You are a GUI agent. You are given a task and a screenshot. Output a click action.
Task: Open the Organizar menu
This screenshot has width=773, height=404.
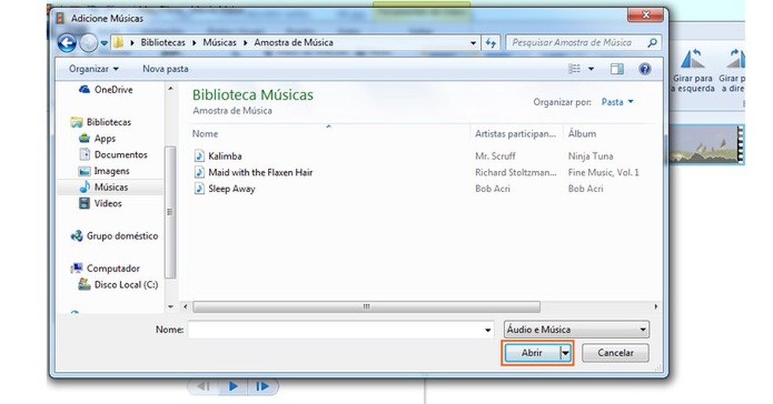93,69
